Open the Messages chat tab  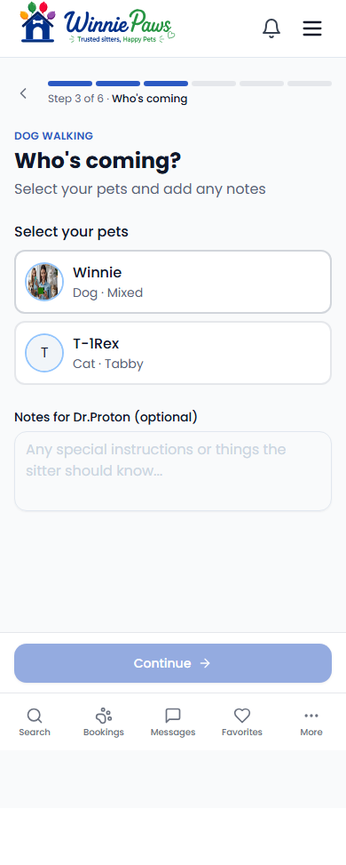click(173, 722)
